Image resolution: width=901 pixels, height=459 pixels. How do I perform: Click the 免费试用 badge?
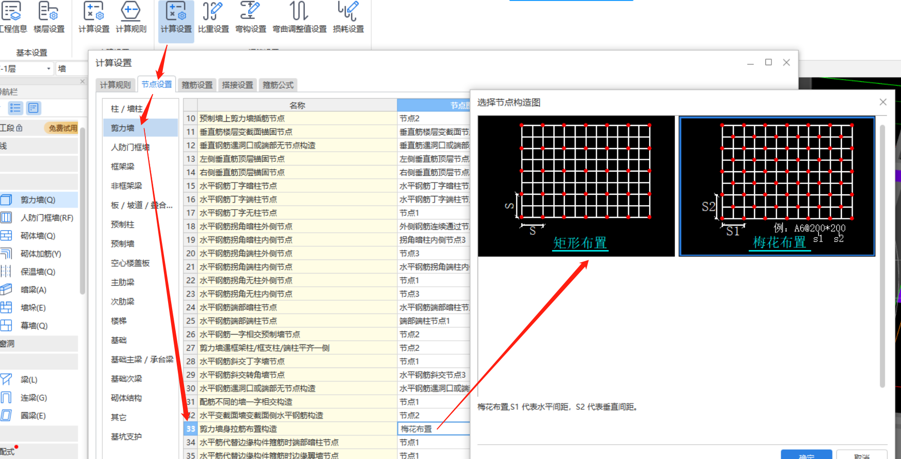click(x=63, y=128)
